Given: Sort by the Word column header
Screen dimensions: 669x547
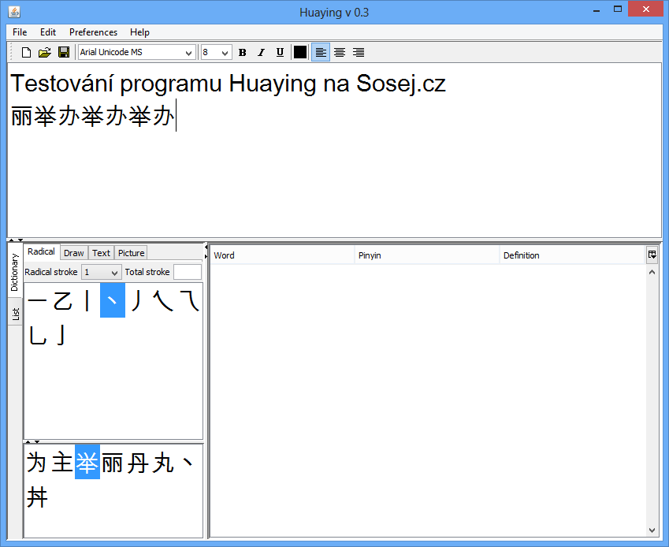Looking at the screenshot, I should 282,255.
